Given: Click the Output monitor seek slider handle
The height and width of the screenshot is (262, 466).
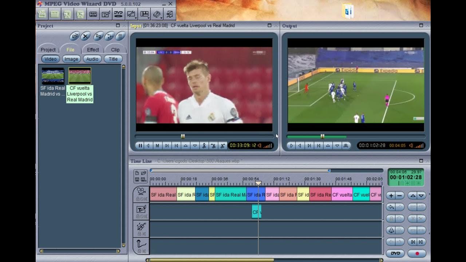Looking at the screenshot, I should (x=322, y=136).
